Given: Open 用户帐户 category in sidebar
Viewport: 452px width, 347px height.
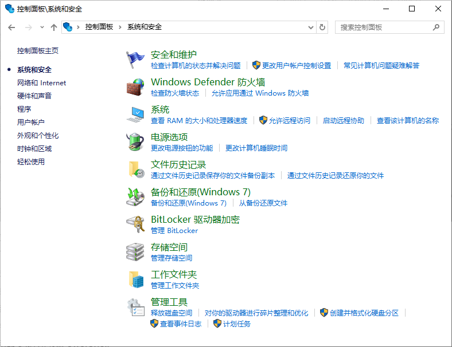Looking at the screenshot, I should coord(31,123).
